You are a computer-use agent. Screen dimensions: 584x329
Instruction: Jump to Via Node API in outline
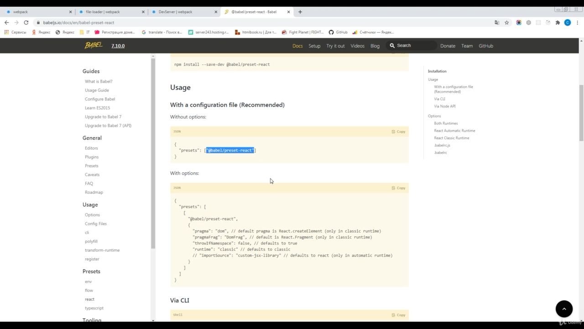pos(445,106)
